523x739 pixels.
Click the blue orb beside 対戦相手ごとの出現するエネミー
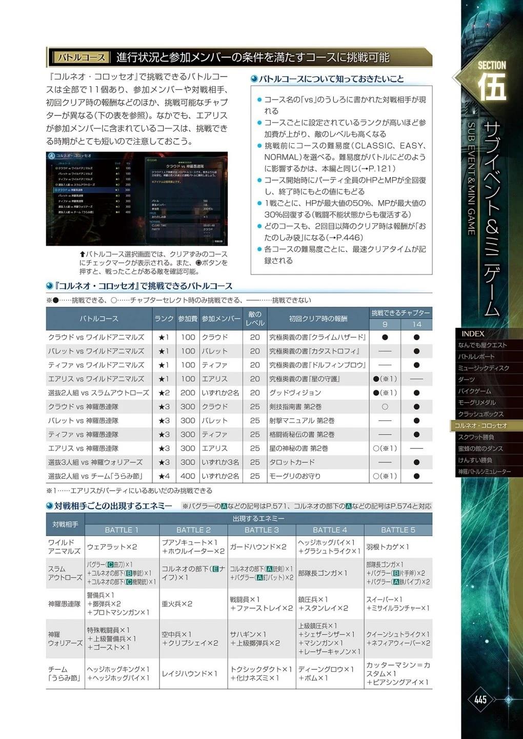[50, 506]
